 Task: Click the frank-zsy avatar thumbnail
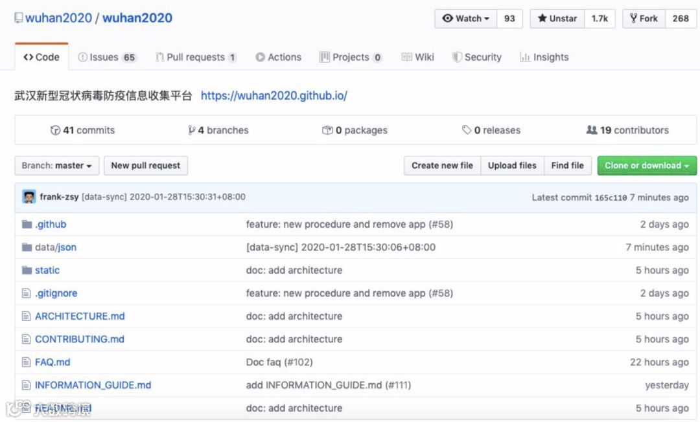29,197
